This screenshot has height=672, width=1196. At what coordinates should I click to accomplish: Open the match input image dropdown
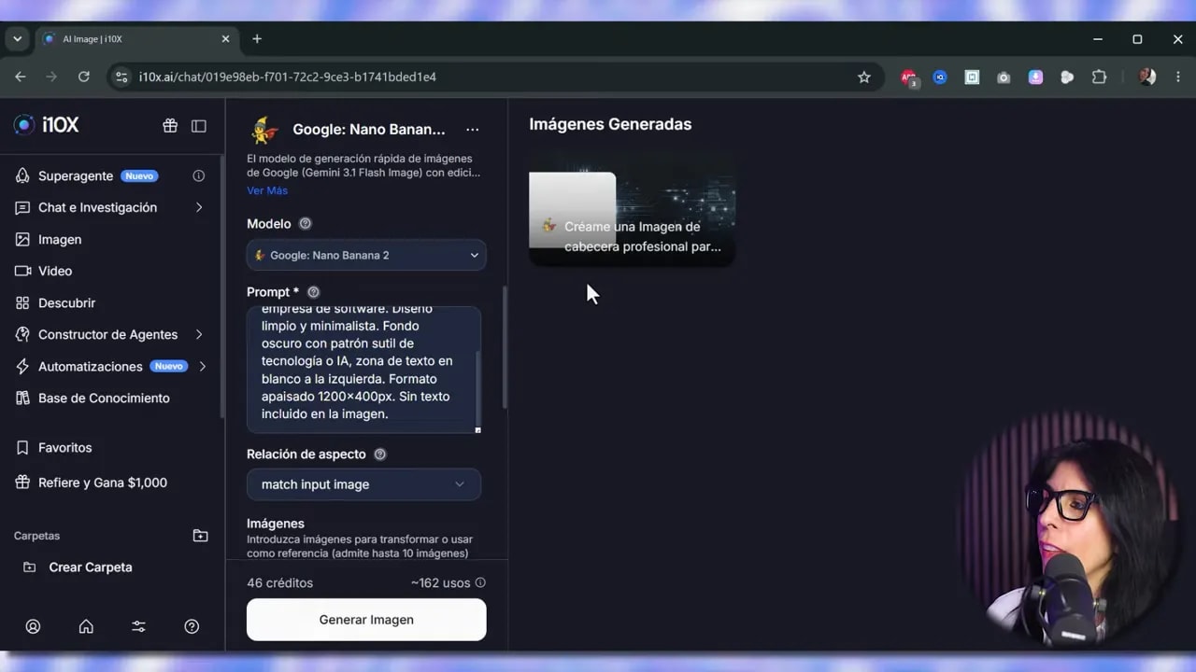(363, 484)
